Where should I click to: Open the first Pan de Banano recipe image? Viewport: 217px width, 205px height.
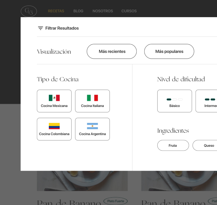click(82, 181)
